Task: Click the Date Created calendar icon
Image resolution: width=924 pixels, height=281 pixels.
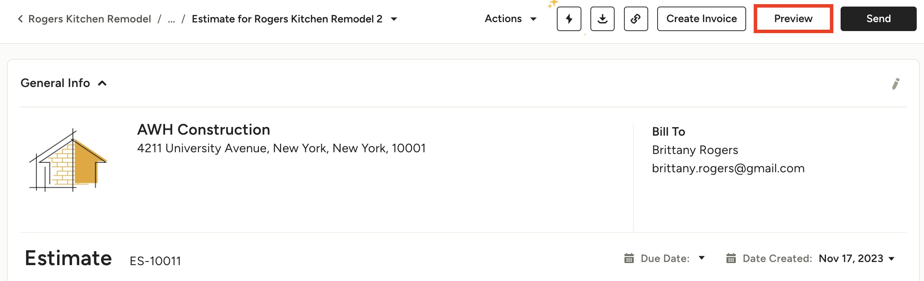Action: (731, 258)
